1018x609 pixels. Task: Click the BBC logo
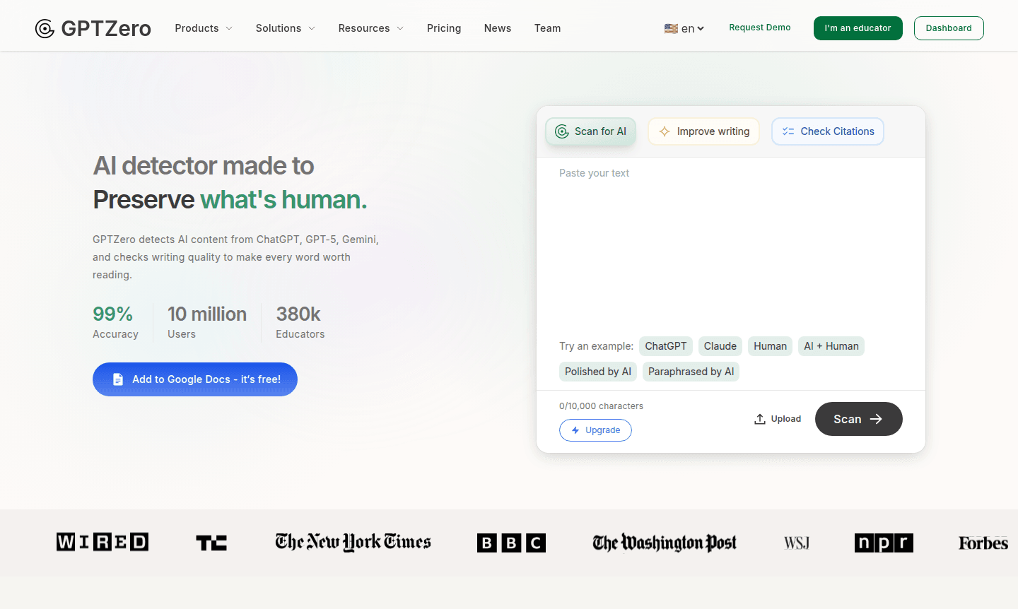[x=511, y=543]
